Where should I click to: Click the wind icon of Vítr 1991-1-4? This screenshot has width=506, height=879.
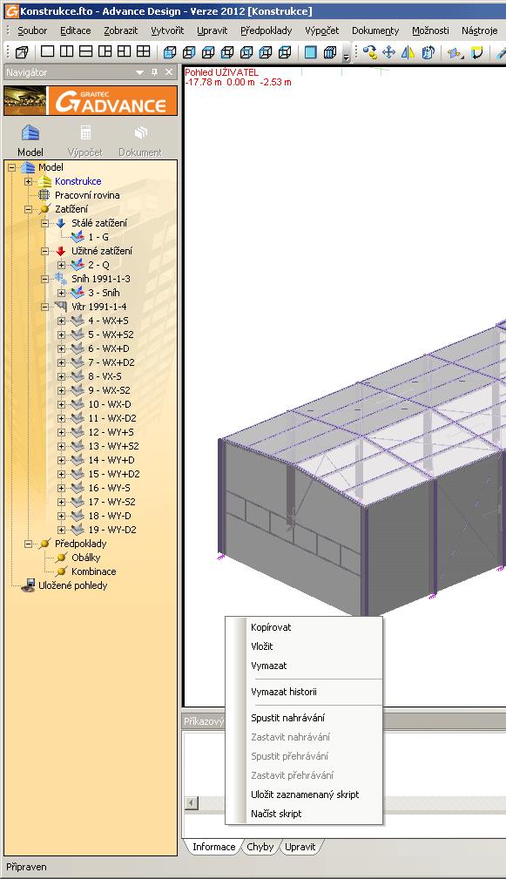(60, 307)
